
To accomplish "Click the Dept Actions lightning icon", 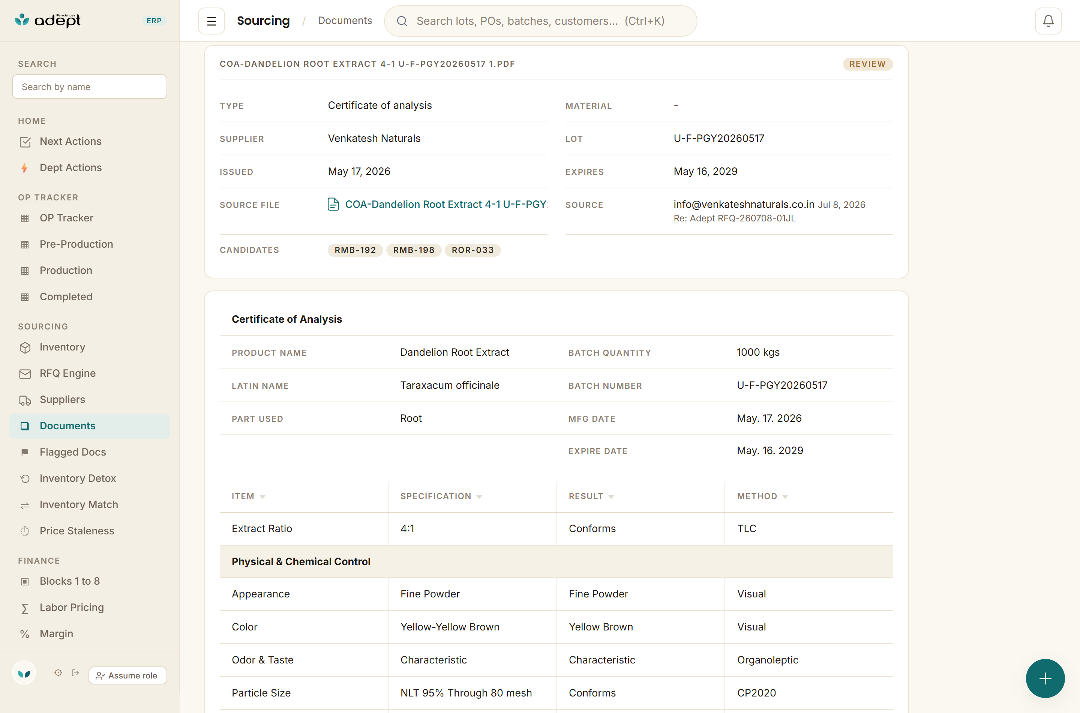I will tap(24, 168).
